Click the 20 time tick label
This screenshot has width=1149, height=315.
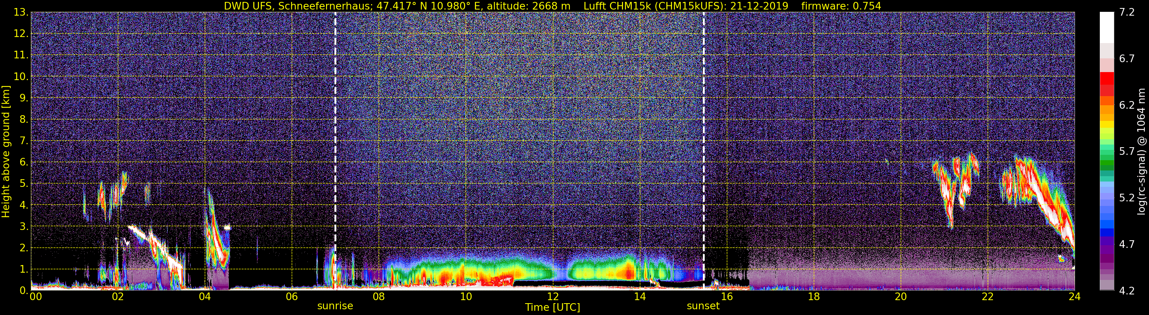(x=901, y=297)
